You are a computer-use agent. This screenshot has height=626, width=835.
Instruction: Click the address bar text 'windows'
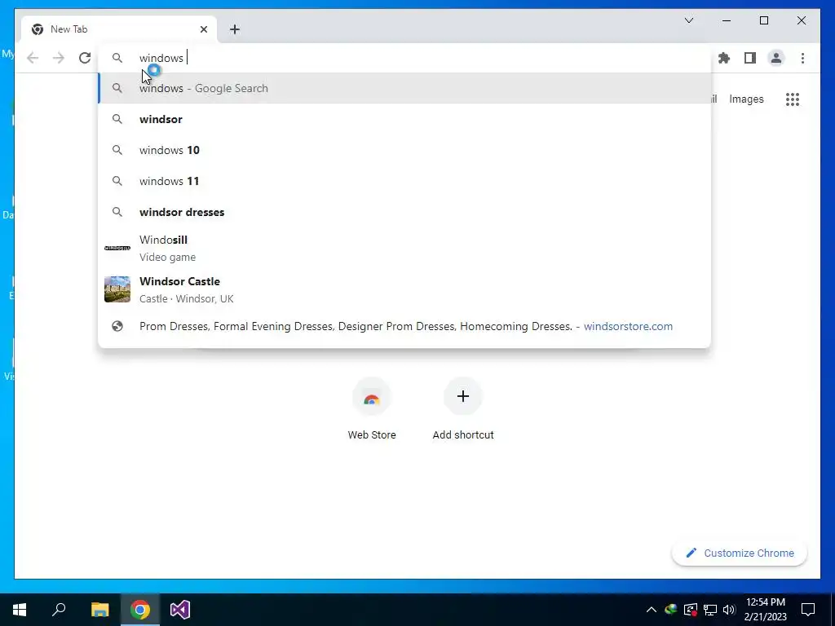(x=161, y=58)
